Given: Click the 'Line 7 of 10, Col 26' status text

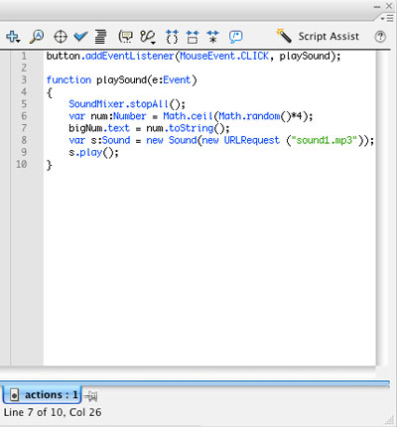Looking at the screenshot, I should (53, 412).
